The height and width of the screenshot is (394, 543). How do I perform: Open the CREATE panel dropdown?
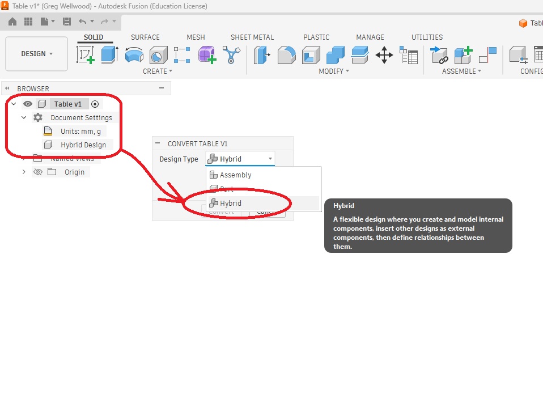pos(158,71)
